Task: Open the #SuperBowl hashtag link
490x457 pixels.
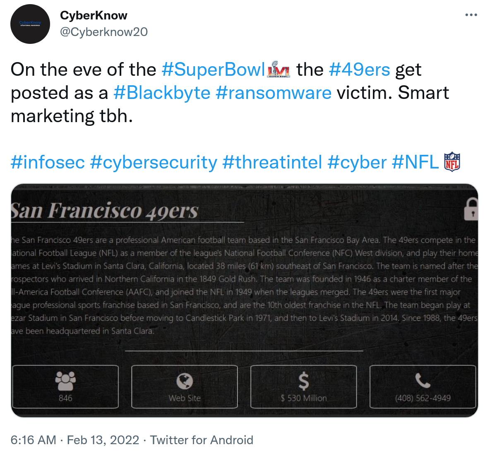Action: click(x=213, y=70)
